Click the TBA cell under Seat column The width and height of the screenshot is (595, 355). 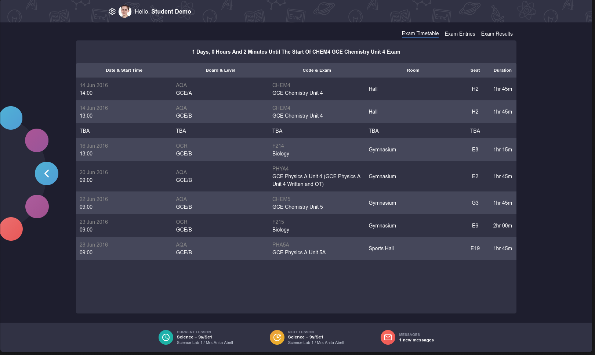(x=475, y=131)
